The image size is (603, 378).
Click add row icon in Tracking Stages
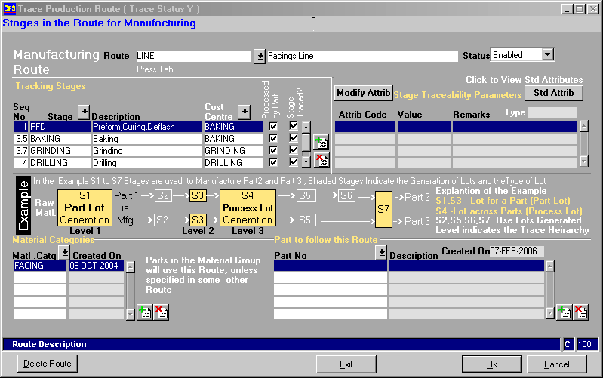click(321, 143)
